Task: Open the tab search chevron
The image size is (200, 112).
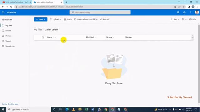Action: click(x=179, y=2)
